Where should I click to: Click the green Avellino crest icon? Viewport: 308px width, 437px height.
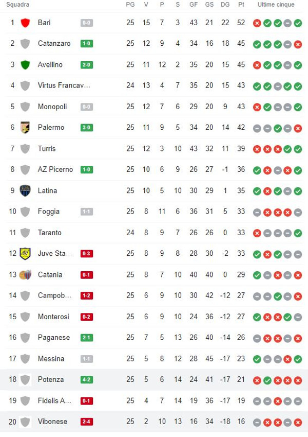pyautogui.click(x=25, y=65)
